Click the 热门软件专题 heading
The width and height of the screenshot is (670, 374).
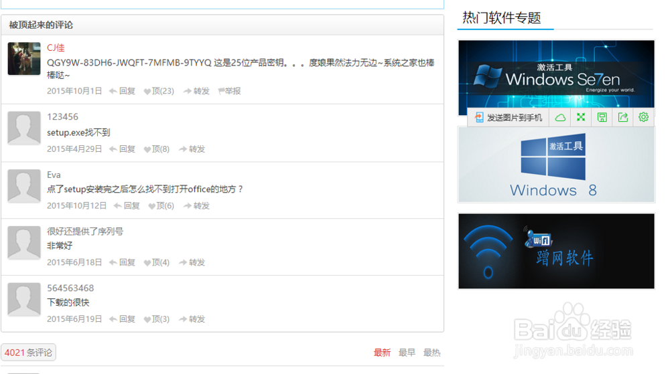coord(502,18)
